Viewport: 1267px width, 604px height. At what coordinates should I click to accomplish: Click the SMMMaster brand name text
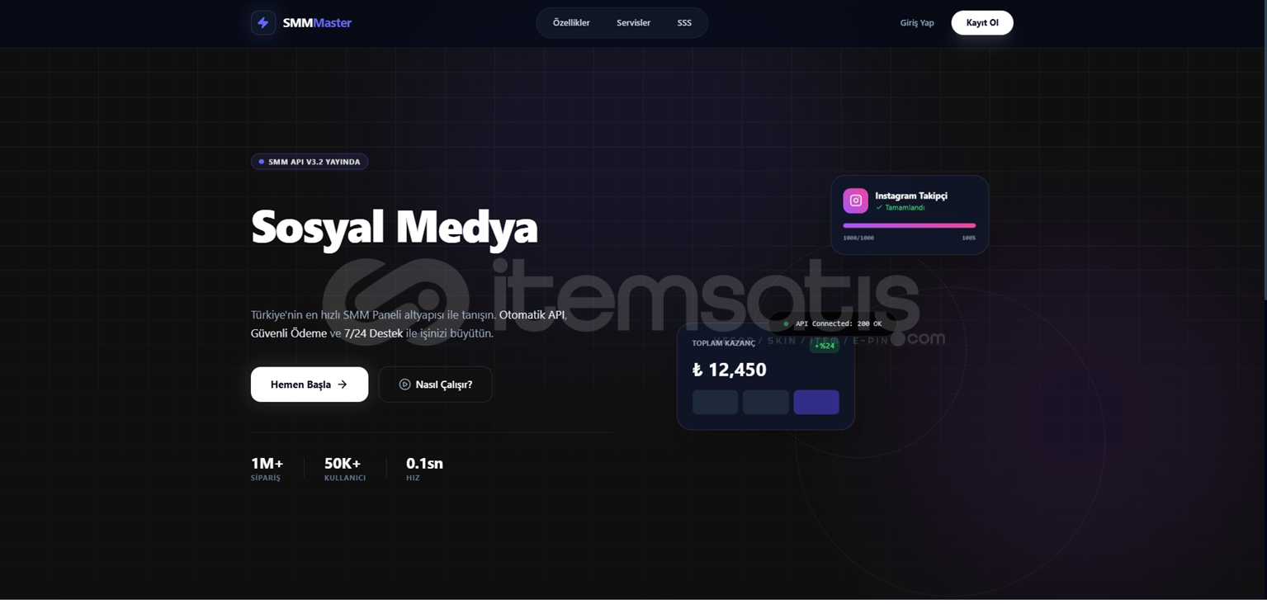(317, 23)
